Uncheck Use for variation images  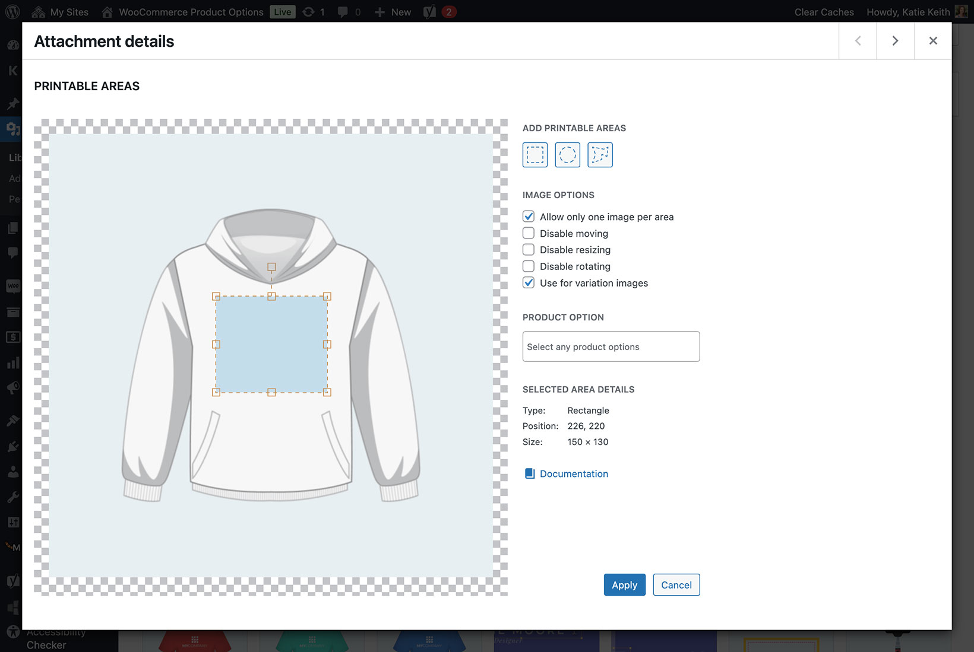tap(529, 283)
